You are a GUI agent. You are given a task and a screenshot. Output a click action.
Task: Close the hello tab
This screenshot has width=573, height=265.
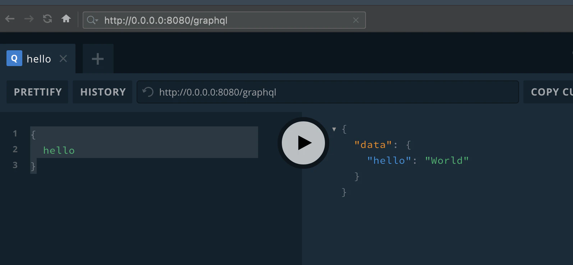[x=63, y=59]
